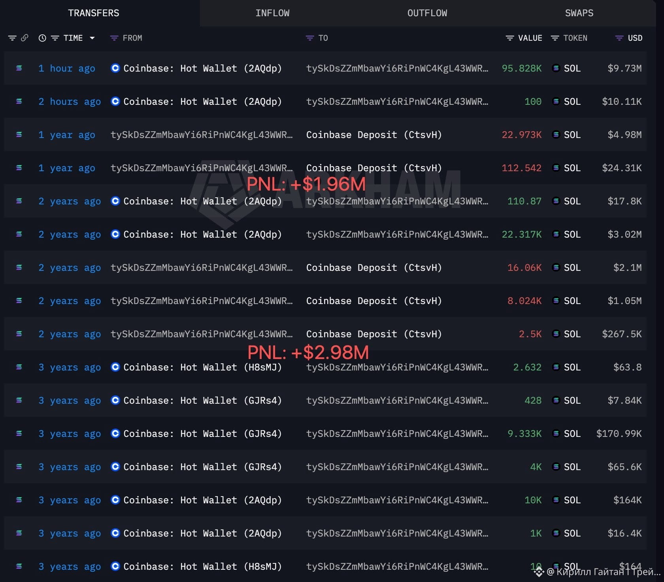
Task: Open Coinbase Hot Wallet (GJRs4) in $7.84K row
Action: [x=203, y=401]
